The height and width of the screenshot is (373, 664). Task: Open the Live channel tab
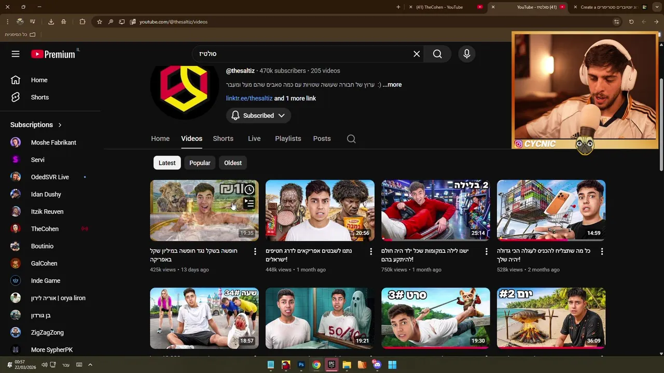point(254,139)
